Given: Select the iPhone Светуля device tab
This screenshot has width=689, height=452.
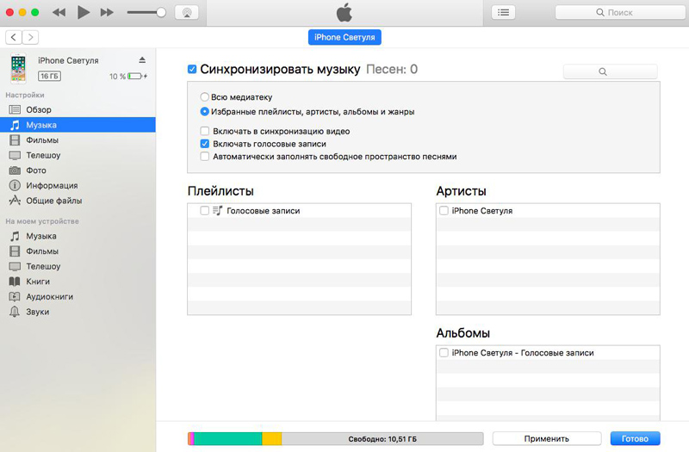Looking at the screenshot, I should tap(344, 37).
